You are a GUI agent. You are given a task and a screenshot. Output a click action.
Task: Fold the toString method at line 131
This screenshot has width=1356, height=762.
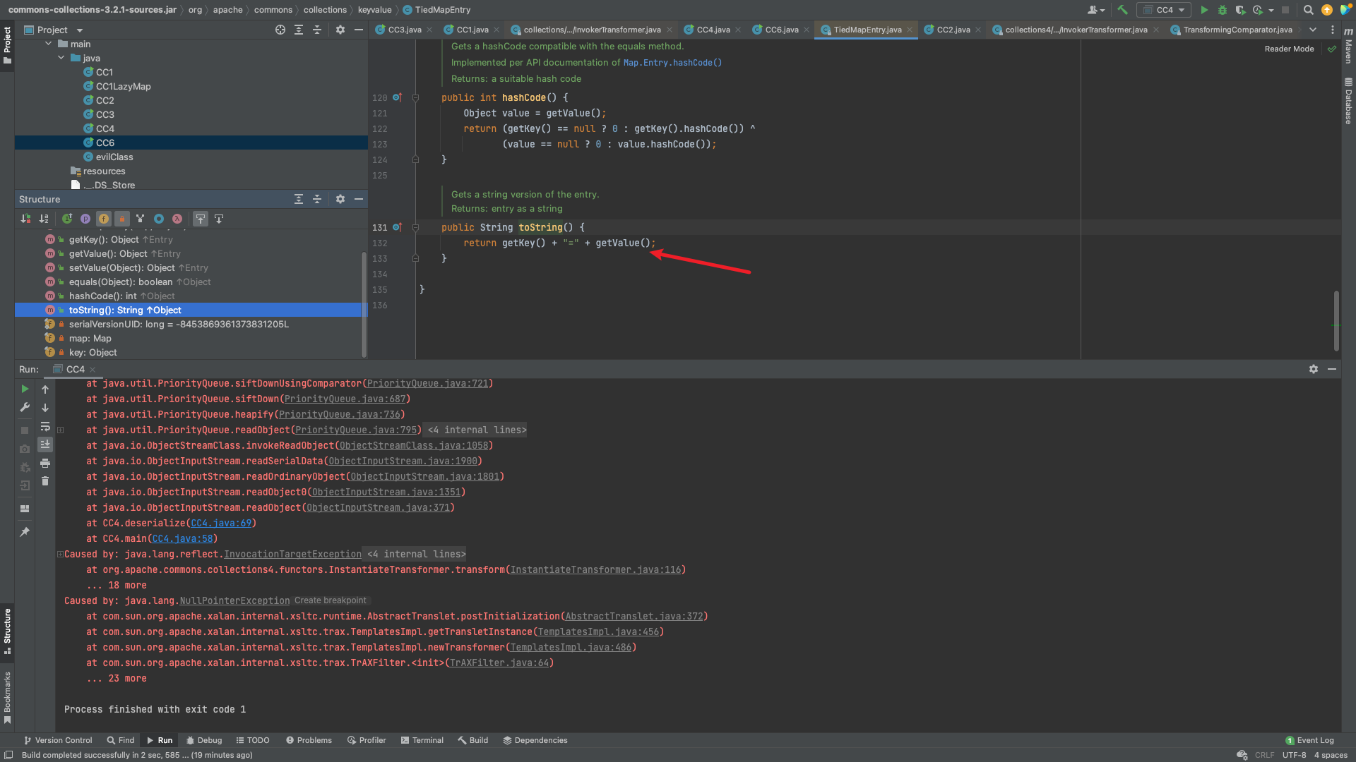(x=416, y=228)
